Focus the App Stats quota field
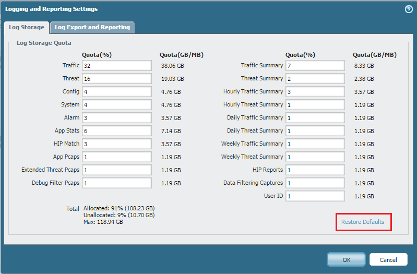Screen dimensions: 417x274 click(117, 130)
